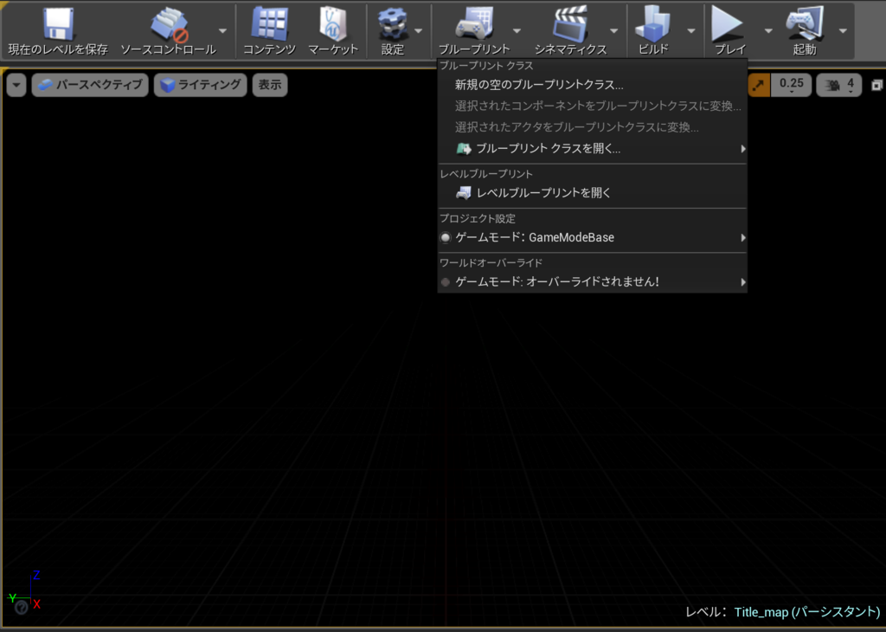Open the パースペクティブ view dropdown
Viewport: 886px width, 632px height.
tap(90, 84)
